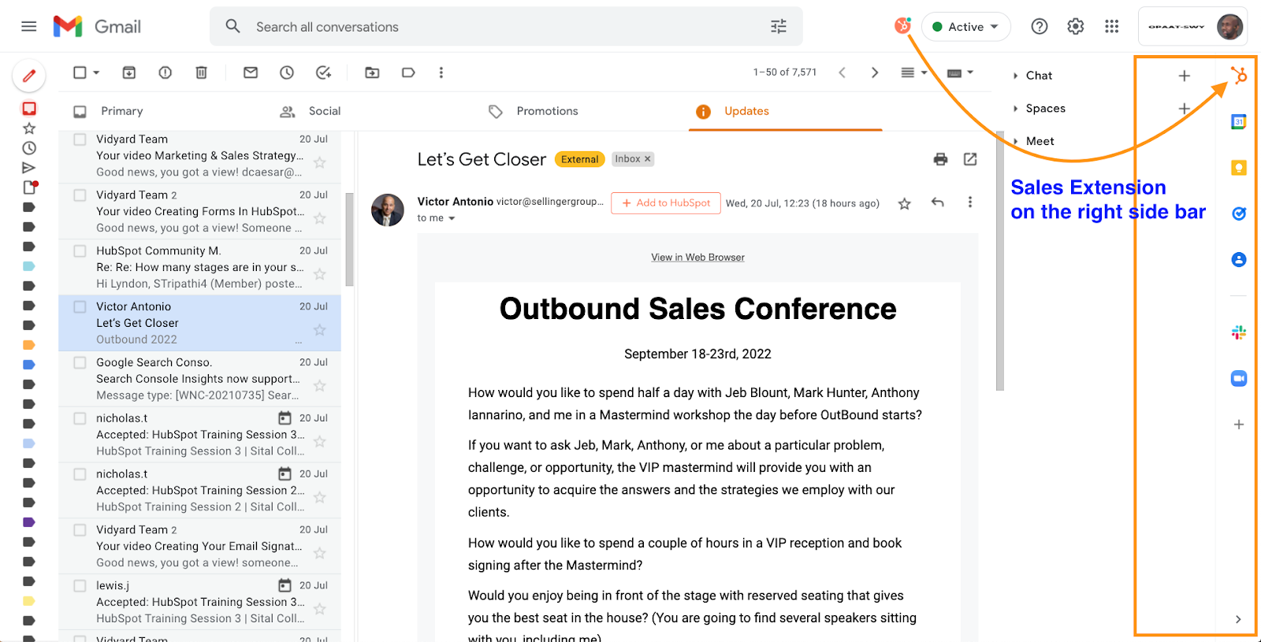Switch to the Primary tab
1261x642 pixels.
coord(122,112)
